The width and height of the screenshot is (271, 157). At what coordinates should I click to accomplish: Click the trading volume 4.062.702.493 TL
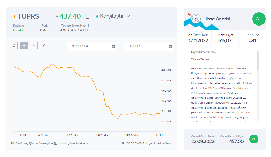[x=74, y=30]
